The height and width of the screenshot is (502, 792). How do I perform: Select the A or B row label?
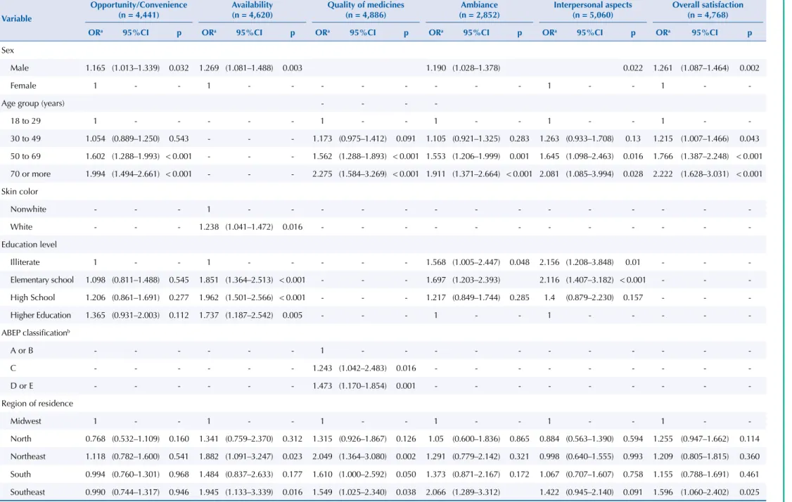click(x=22, y=351)
